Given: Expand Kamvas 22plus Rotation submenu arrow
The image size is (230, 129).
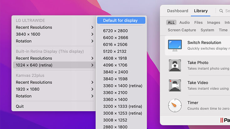Looking at the screenshot, I should (92, 96).
